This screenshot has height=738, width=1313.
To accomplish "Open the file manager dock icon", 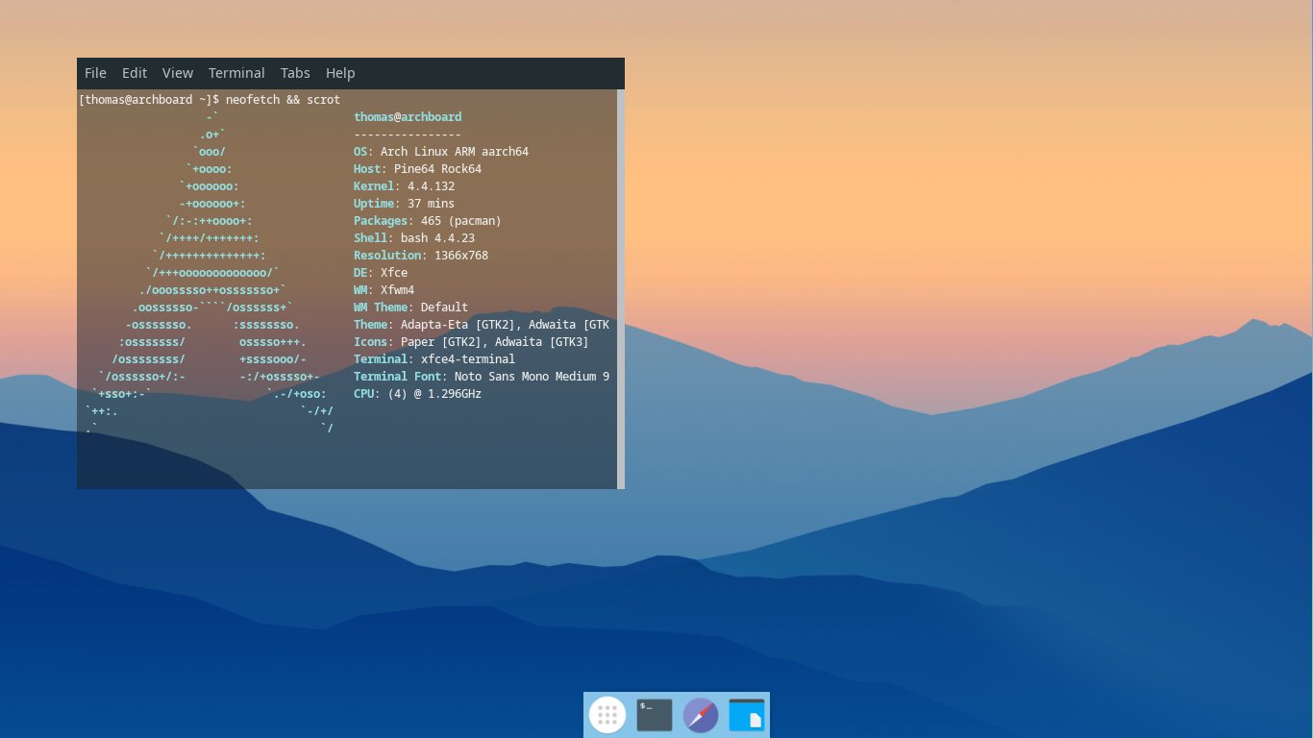I will 747,715.
